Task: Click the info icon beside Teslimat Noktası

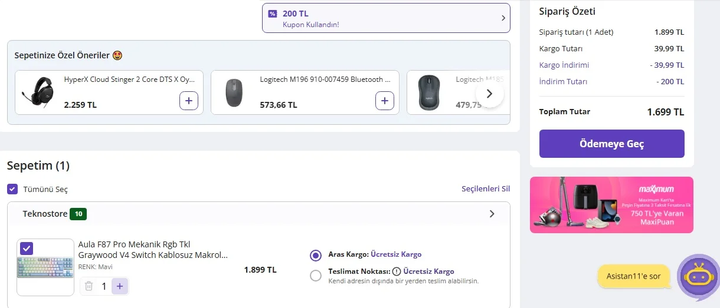Action: tap(397, 271)
